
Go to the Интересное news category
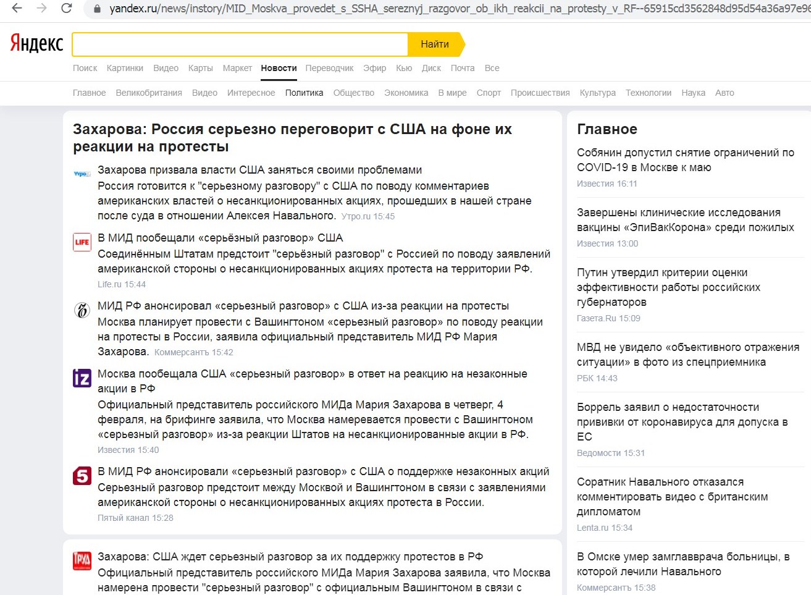click(x=251, y=93)
